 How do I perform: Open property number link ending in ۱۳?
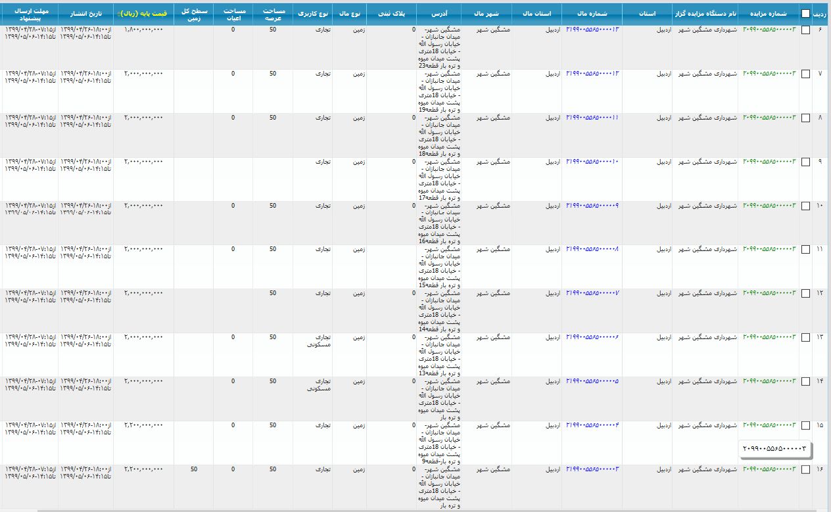tap(592, 30)
